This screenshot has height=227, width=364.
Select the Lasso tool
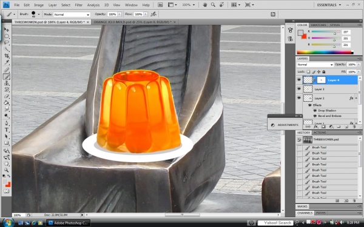coord(7,42)
